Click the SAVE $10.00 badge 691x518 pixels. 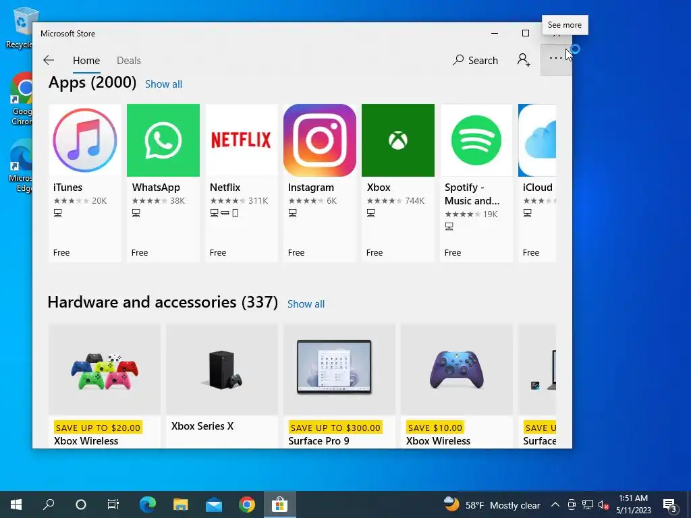click(x=435, y=428)
